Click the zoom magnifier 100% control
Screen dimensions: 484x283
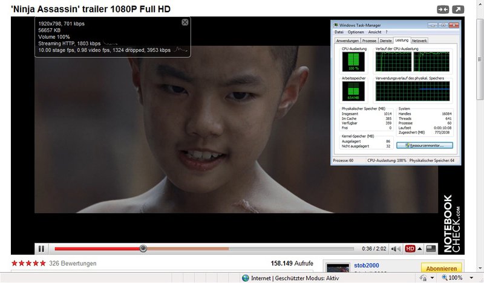click(452, 278)
